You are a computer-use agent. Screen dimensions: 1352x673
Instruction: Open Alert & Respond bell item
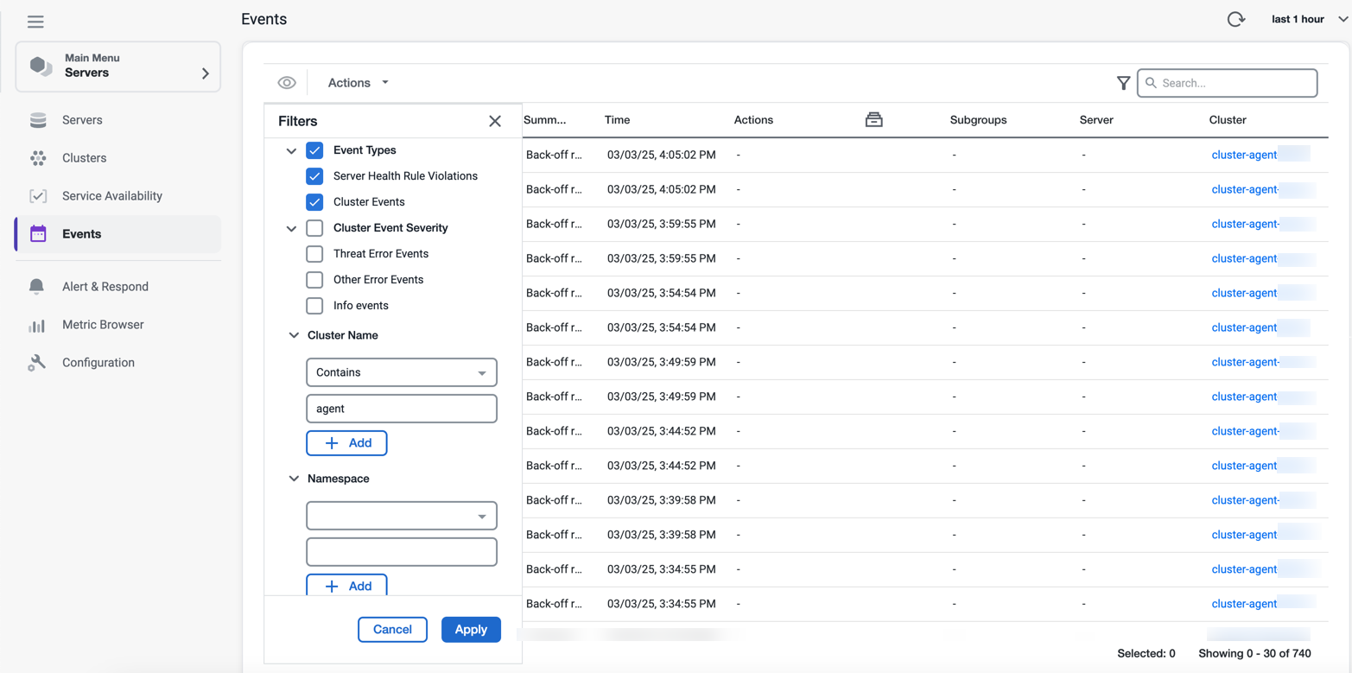click(105, 287)
